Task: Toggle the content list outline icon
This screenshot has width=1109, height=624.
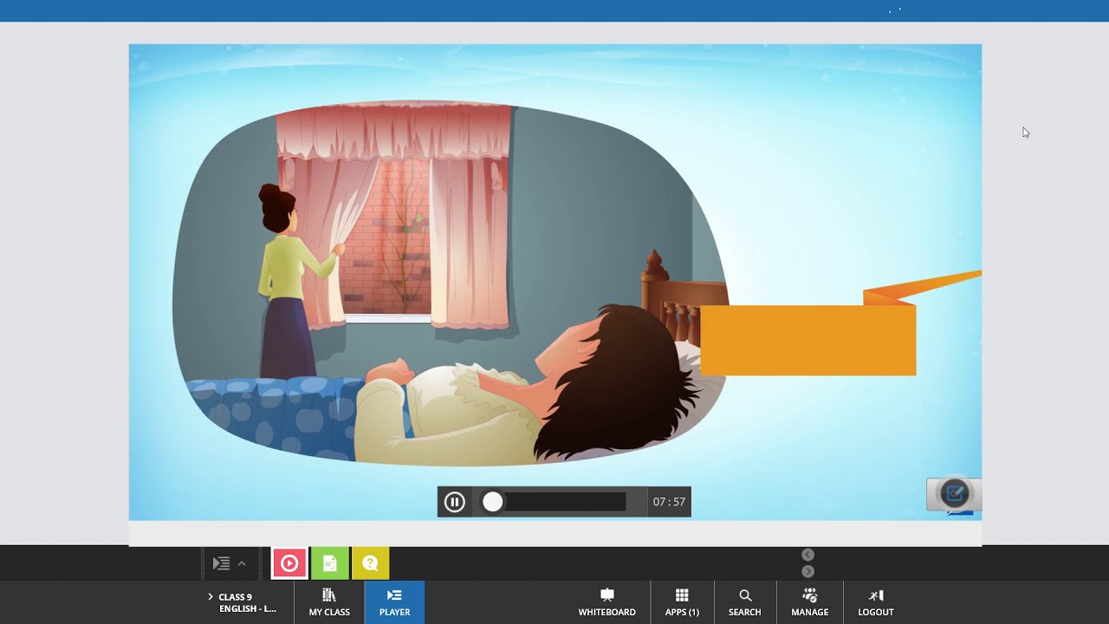Action: pyautogui.click(x=221, y=563)
